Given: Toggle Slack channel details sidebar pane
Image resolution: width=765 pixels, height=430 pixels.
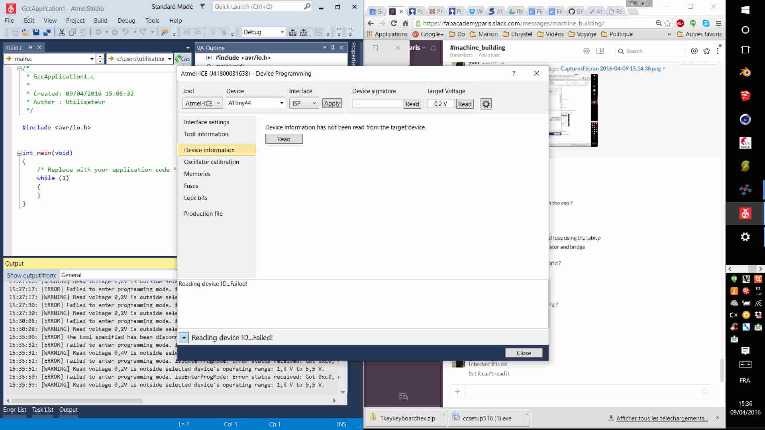Looking at the screenshot, I should [x=600, y=51].
